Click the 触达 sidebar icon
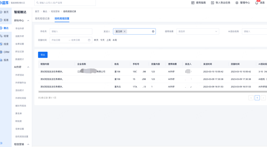The image size is (267, 147). (x=2, y=28)
